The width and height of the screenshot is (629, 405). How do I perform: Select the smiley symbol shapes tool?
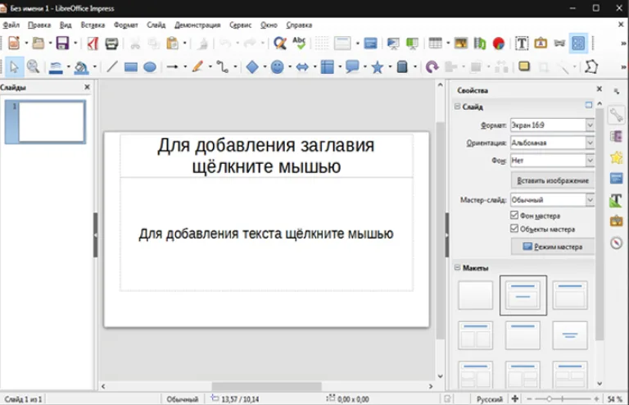click(277, 67)
